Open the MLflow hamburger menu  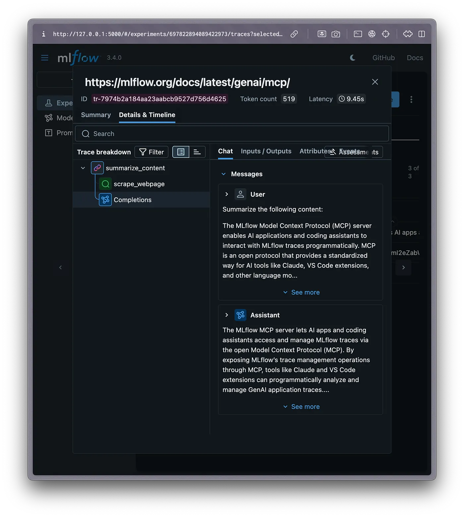45,58
